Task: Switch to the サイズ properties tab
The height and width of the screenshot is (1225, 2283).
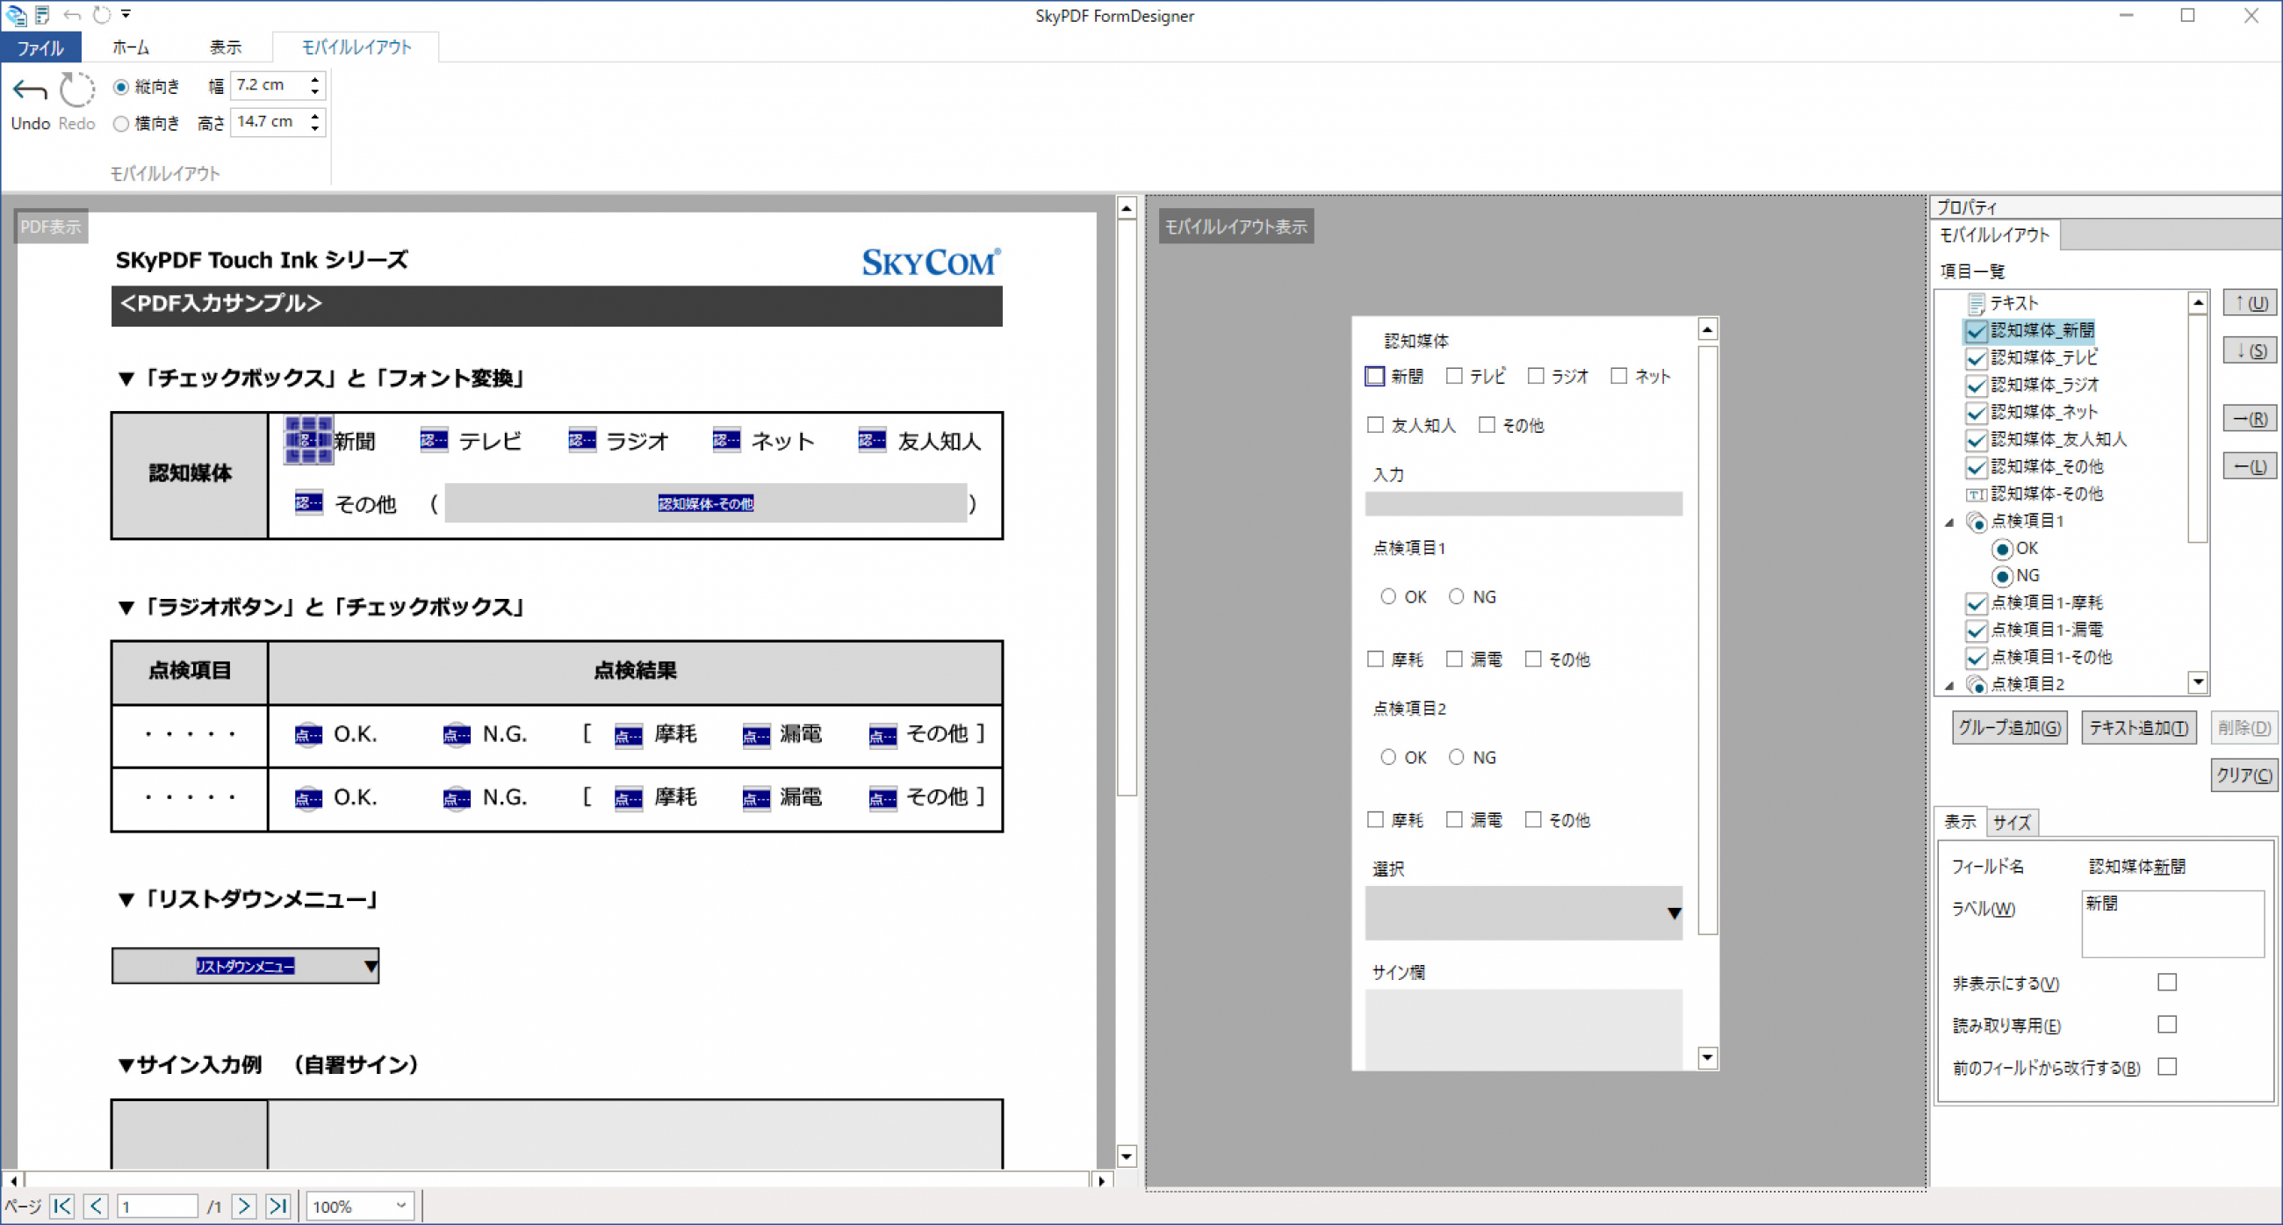Action: click(2012, 822)
